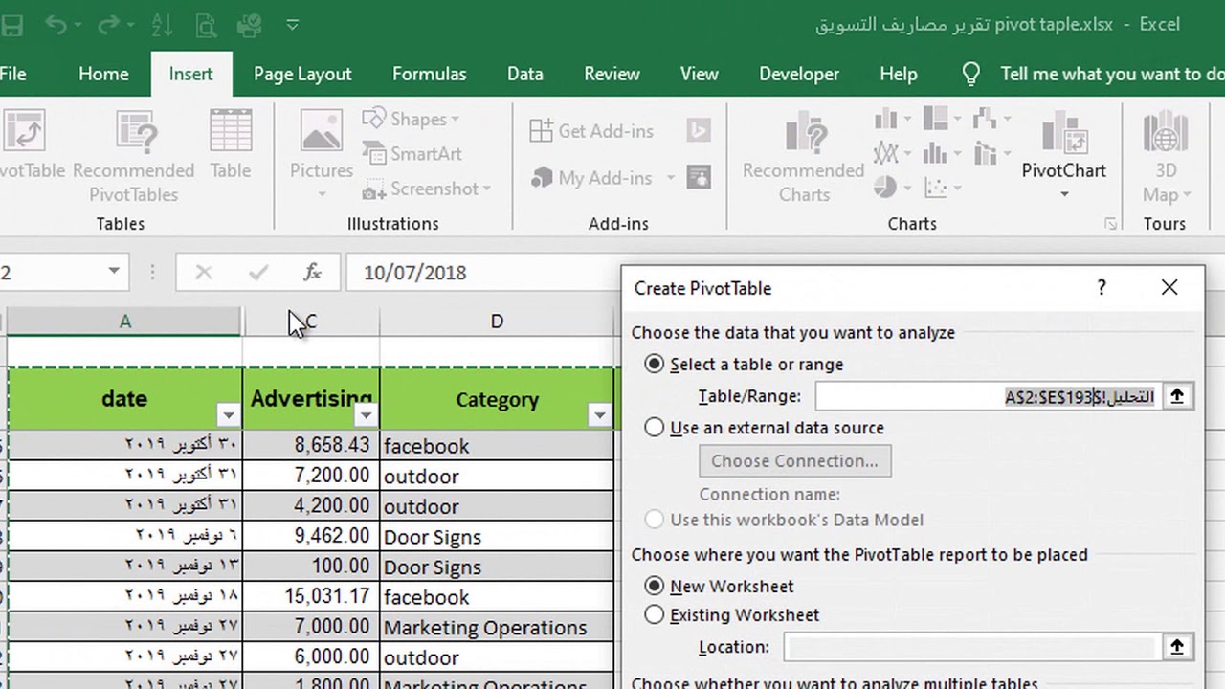Click My Add-ins button
This screenshot has height=689, width=1225.
[x=592, y=178]
